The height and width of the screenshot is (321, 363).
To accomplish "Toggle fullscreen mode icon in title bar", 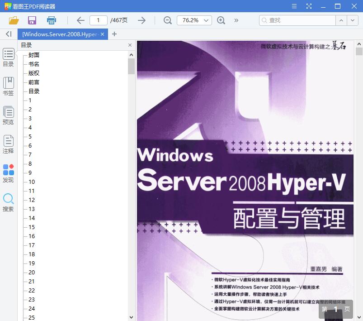I will (x=309, y=6).
